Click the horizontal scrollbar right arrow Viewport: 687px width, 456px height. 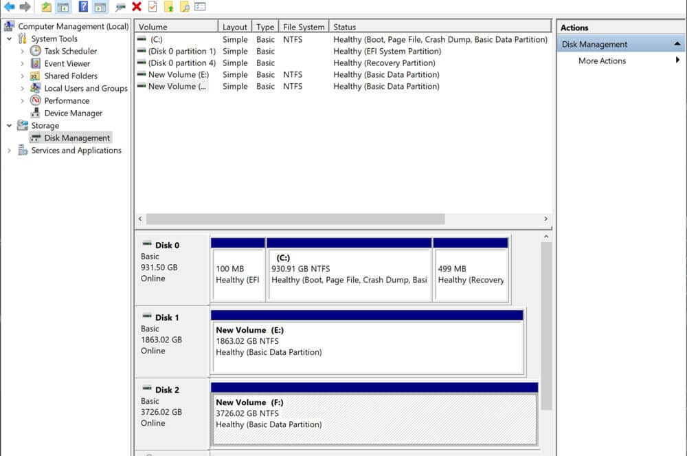coord(546,219)
